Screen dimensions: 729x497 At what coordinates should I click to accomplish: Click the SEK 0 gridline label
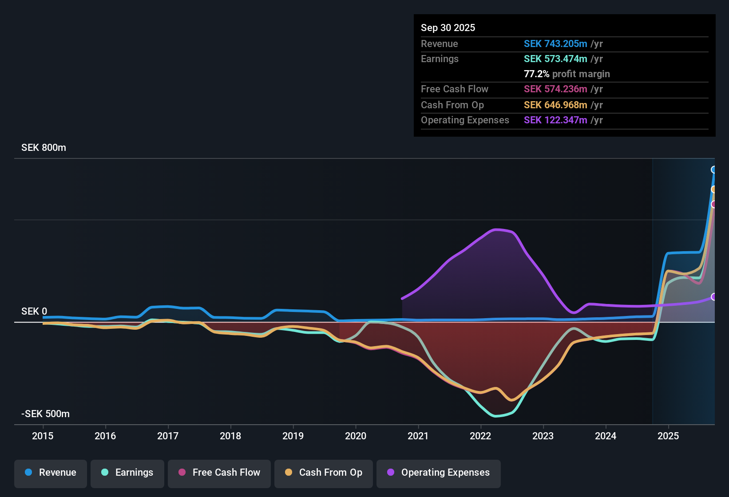[34, 311]
